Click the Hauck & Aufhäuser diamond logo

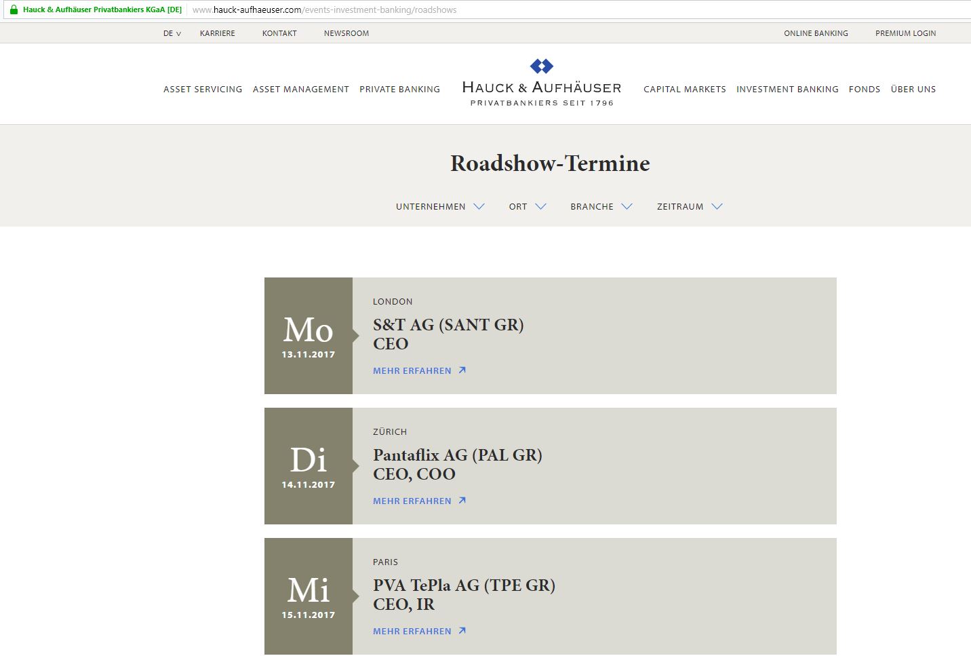(542, 66)
